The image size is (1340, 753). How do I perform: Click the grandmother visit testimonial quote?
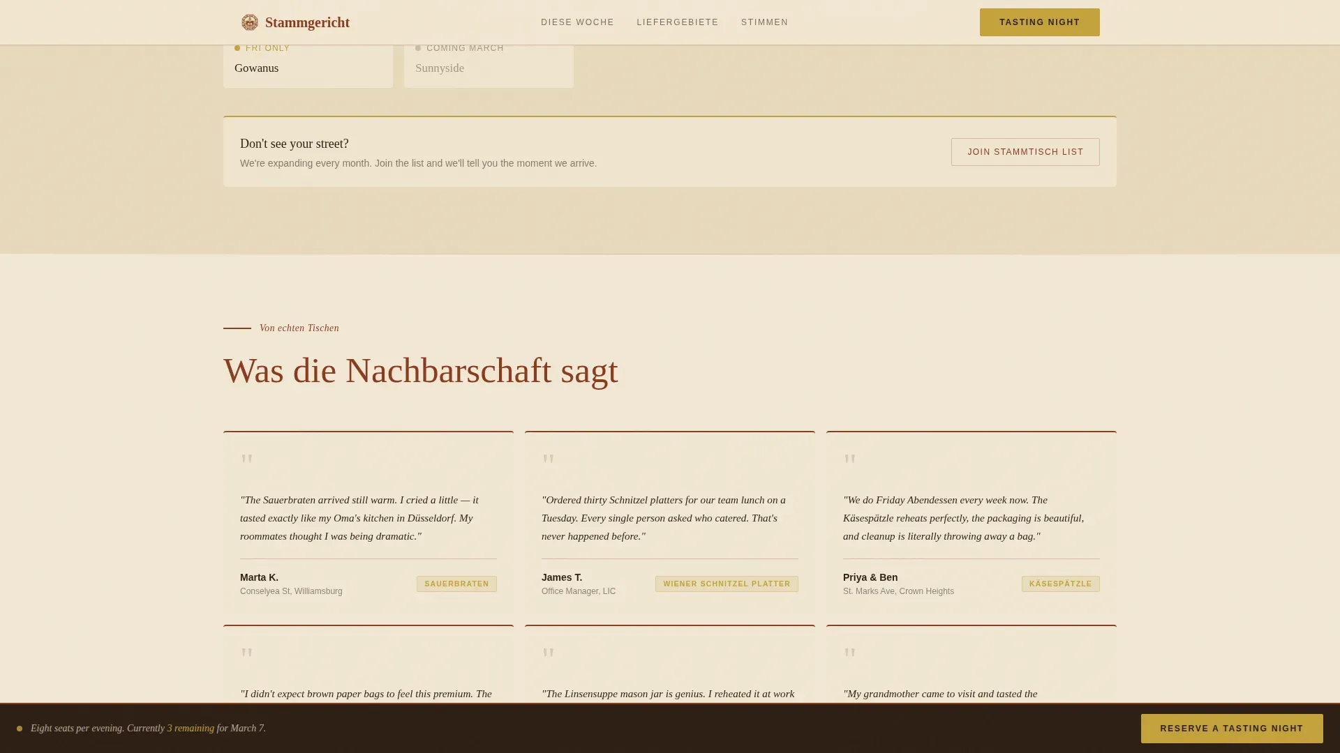tap(940, 694)
